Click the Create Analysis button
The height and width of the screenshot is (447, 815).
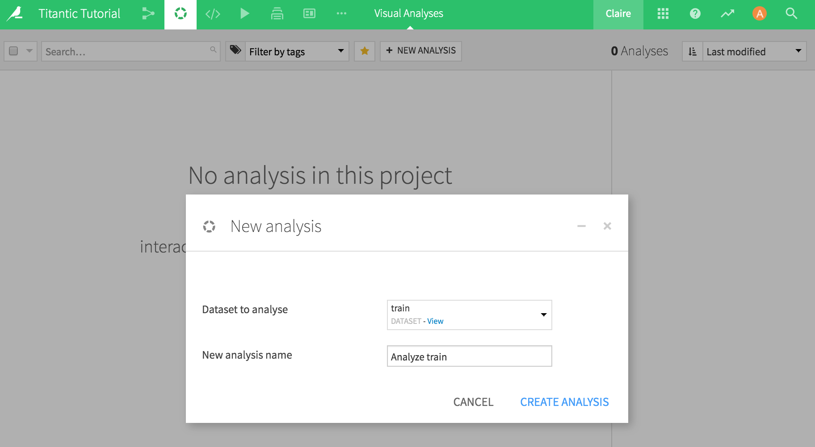[564, 402]
